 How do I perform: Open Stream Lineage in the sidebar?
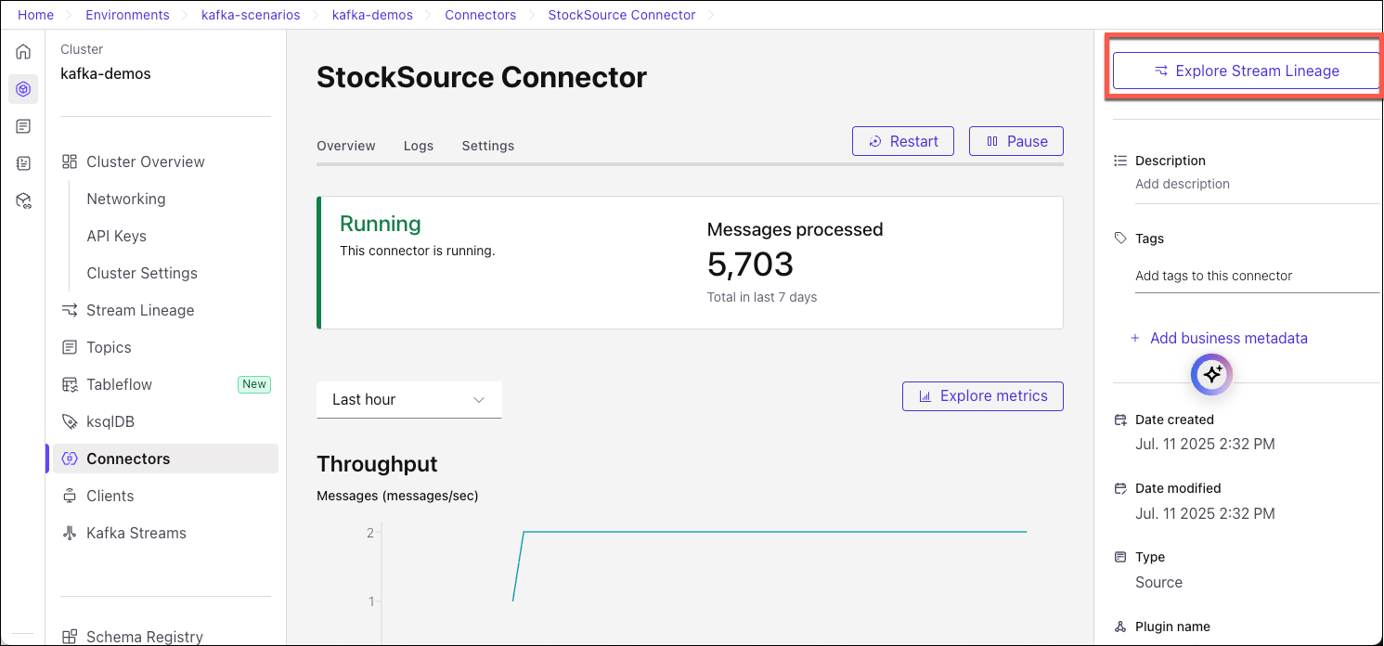tap(140, 310)
